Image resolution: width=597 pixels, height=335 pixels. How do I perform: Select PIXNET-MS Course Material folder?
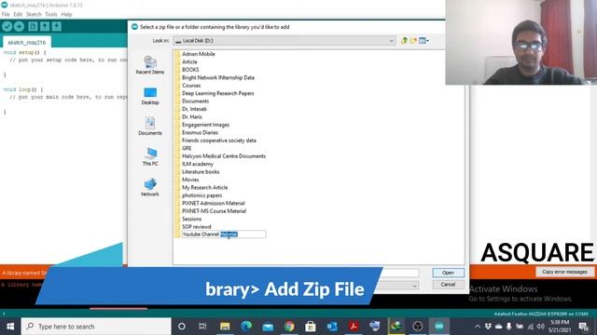click(214, 211)
